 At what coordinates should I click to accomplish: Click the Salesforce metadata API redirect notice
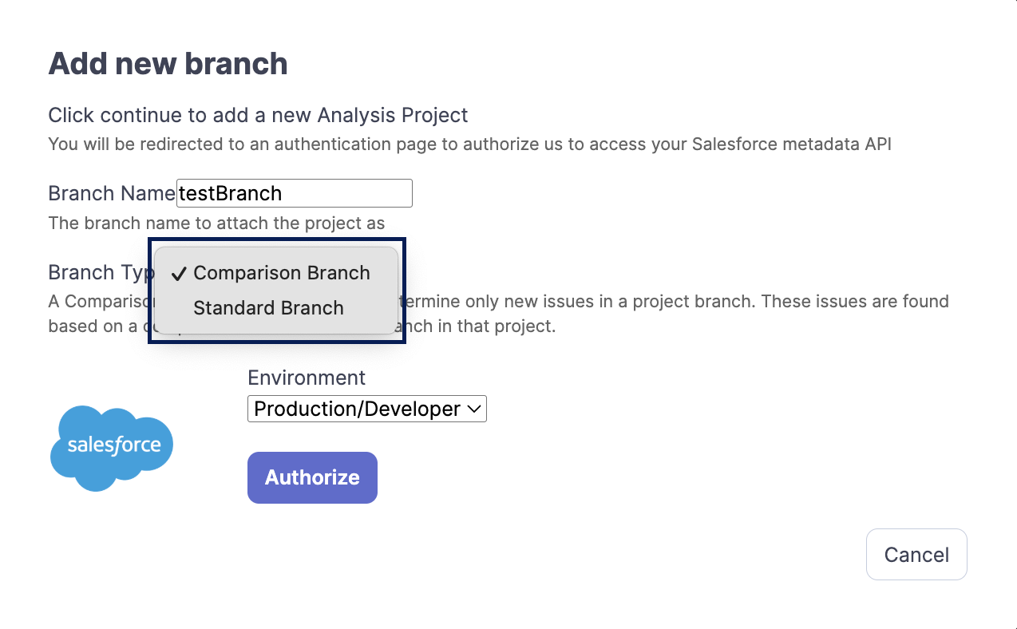(x=469, y=144)
